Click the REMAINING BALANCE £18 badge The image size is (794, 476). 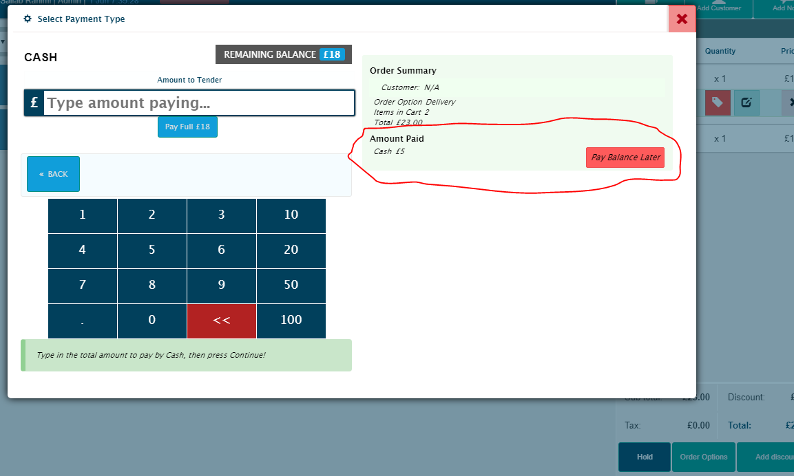(284, 54)
